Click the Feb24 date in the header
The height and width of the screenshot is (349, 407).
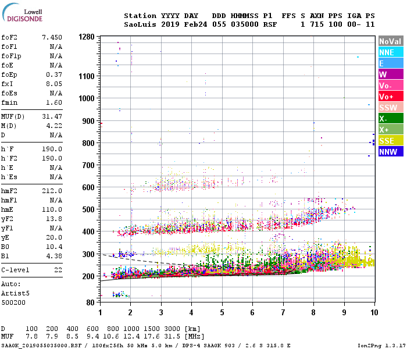(196, 24)
